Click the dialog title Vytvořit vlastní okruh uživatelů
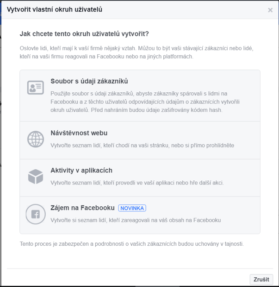This screenshot has height=287, width=279. pyautogui.click(x=55, y=10)
